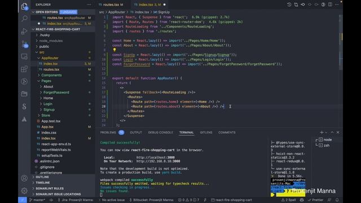Click the '2 Spell' status bar item
361x203 pixels.
(289, 200)
